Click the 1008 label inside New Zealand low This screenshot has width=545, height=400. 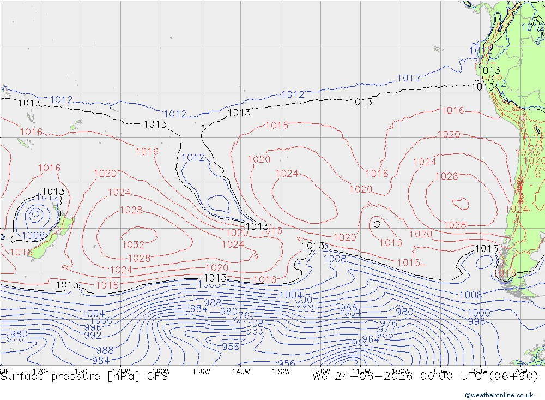(x=33, y=236)
